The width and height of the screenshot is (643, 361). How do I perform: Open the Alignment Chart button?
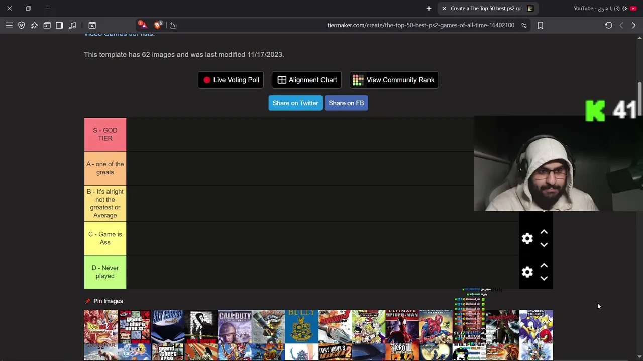[x=306, y=80]
